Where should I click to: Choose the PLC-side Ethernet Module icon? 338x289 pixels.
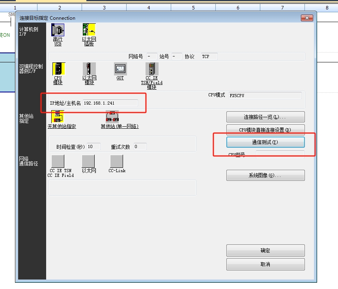pyautogui.click(x=89, y=69)
